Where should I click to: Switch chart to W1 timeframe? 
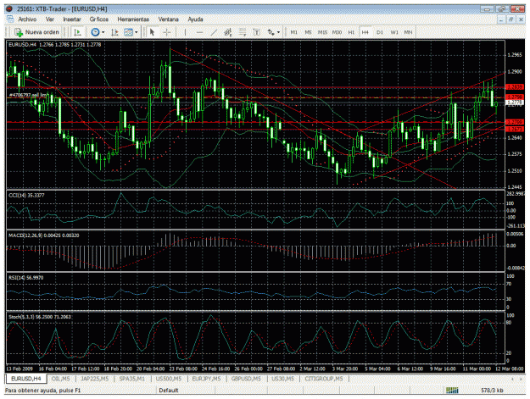(394, 32)
